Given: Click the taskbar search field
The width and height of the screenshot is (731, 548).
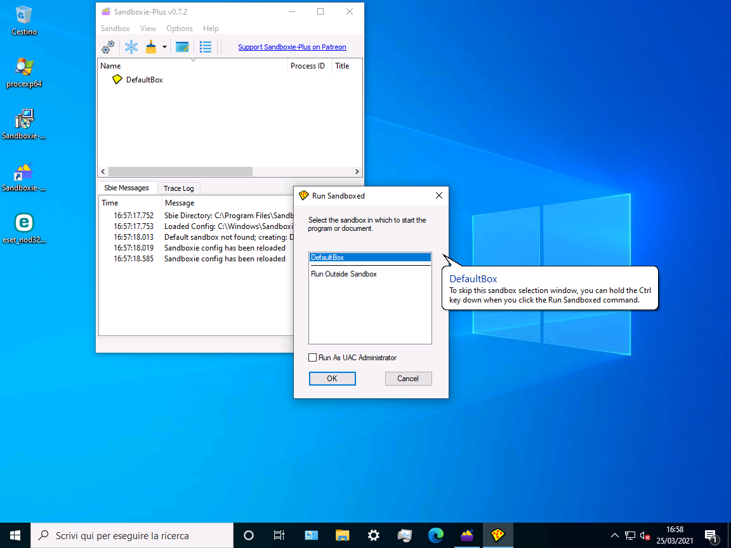Looking at the screenshot, I should [132, 535].
